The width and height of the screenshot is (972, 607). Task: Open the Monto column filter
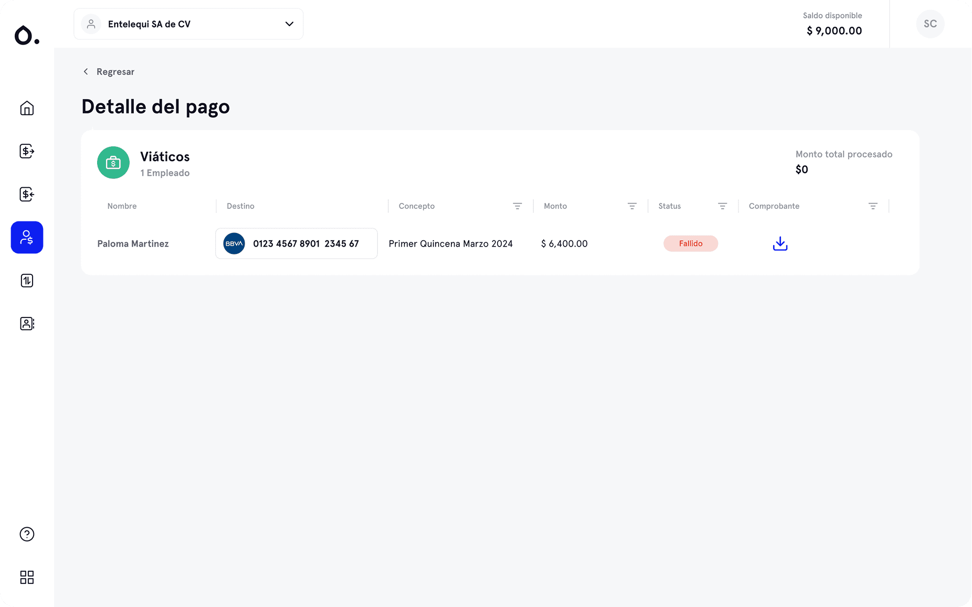632,206
